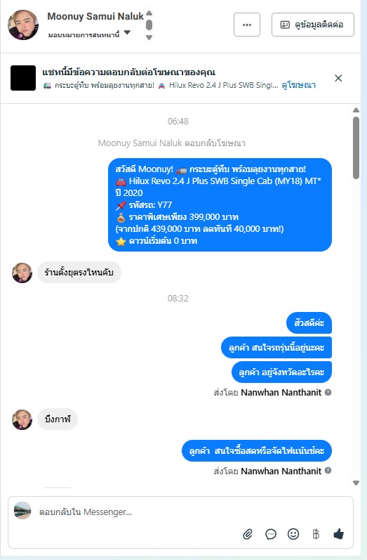Expand the assign conversation dropdown arrow
The width and height of the screenshot is (367, 560).
(127, 33)
